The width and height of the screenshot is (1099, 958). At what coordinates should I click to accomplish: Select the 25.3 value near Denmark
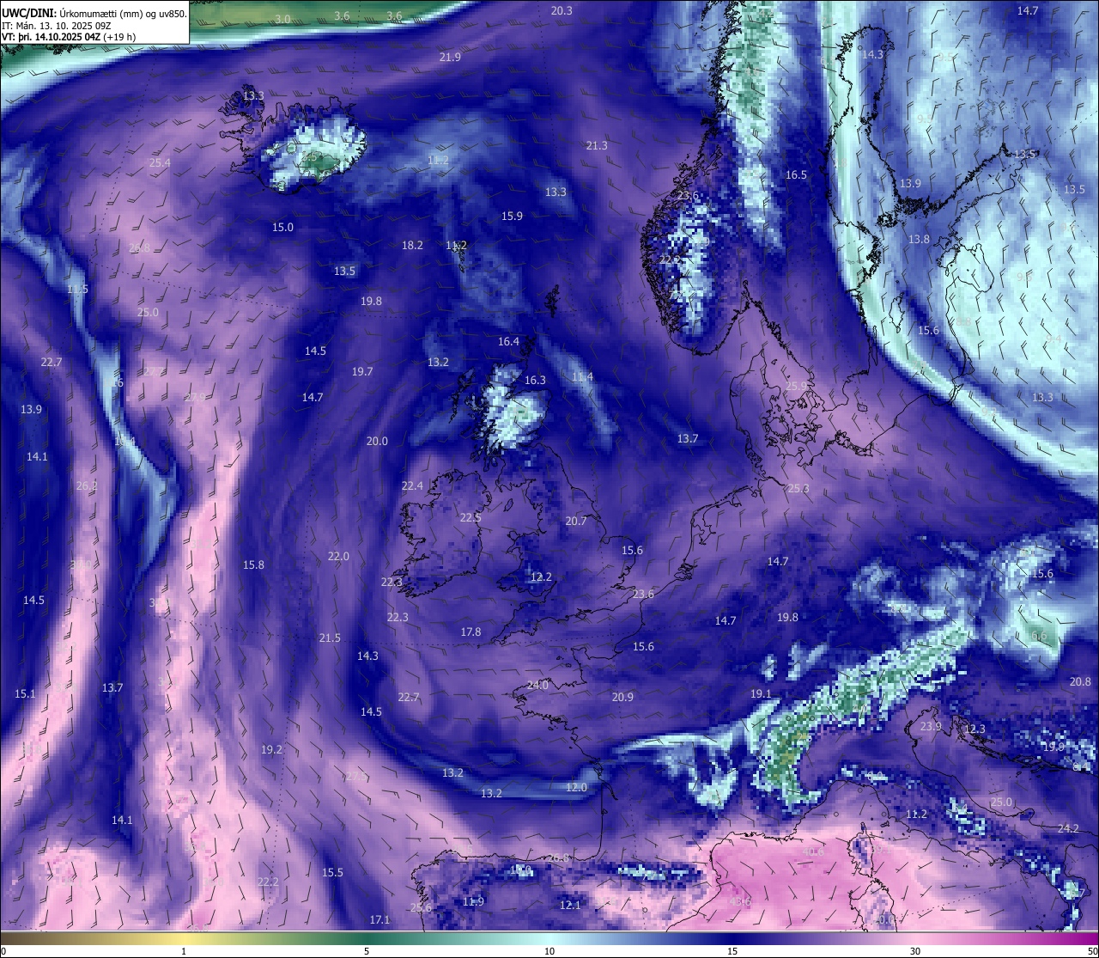coord(798,488)
